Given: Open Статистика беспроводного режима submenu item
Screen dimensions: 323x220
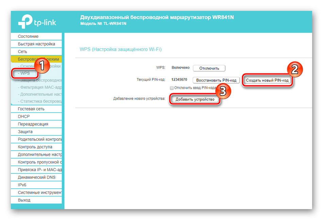Looking at the screenshot, I should (40, 102).
